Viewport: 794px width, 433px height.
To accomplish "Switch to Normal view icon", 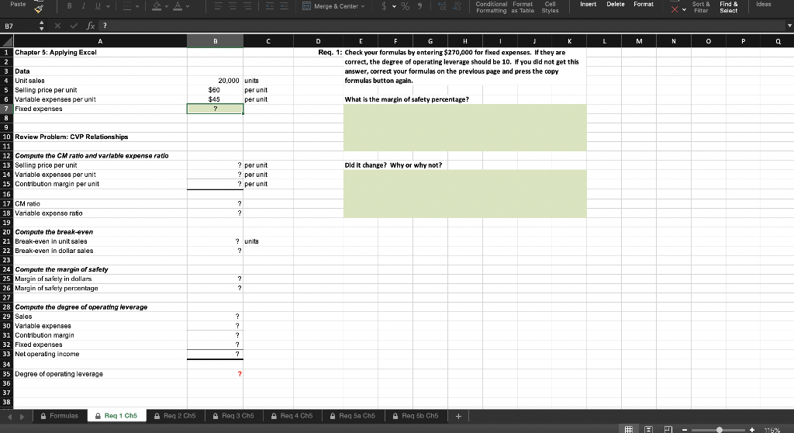I will coord(628,429).
